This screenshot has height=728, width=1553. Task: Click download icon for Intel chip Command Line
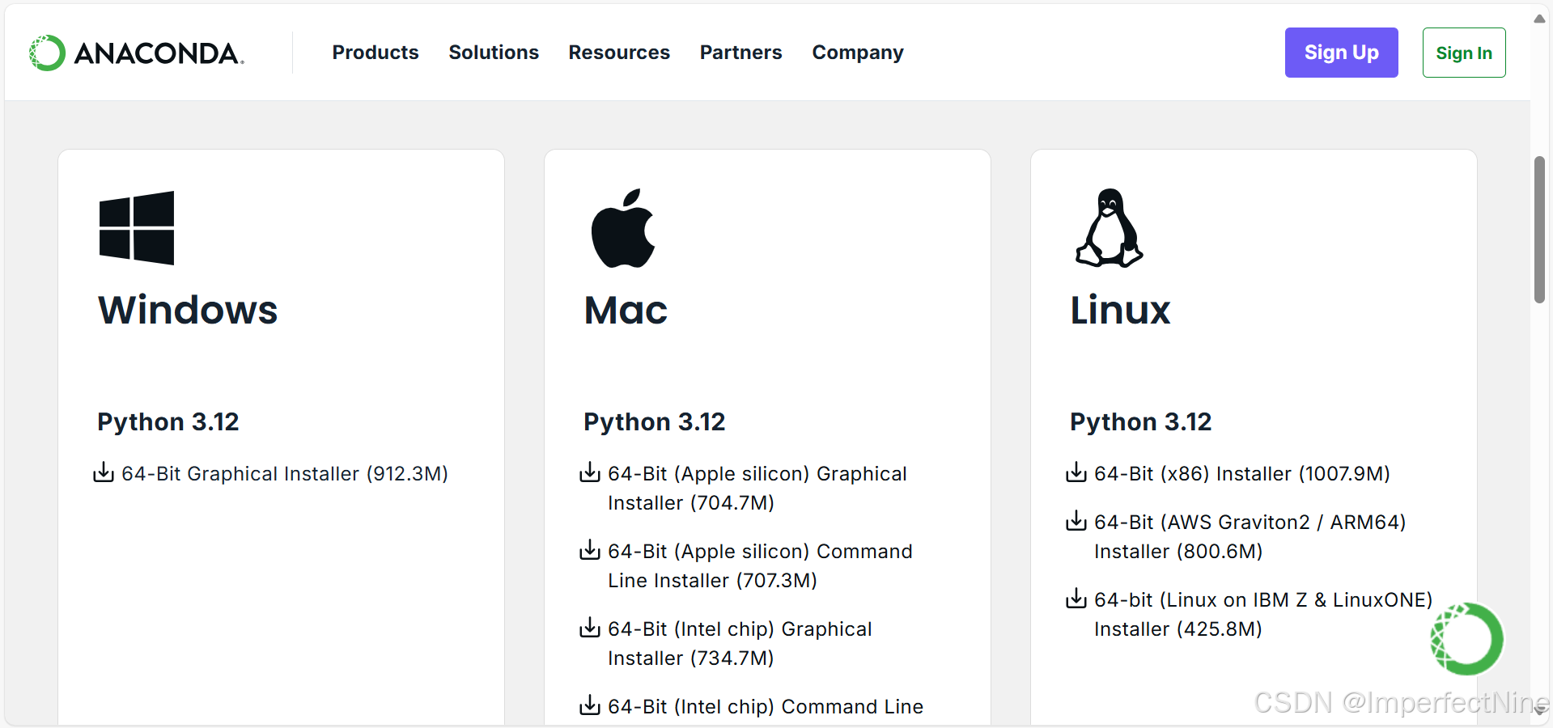coord(590,705)
